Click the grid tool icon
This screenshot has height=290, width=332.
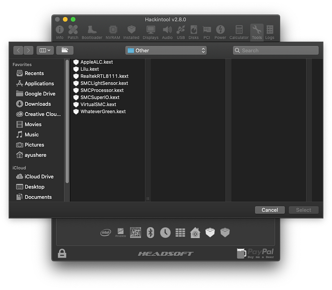[181, 233]
